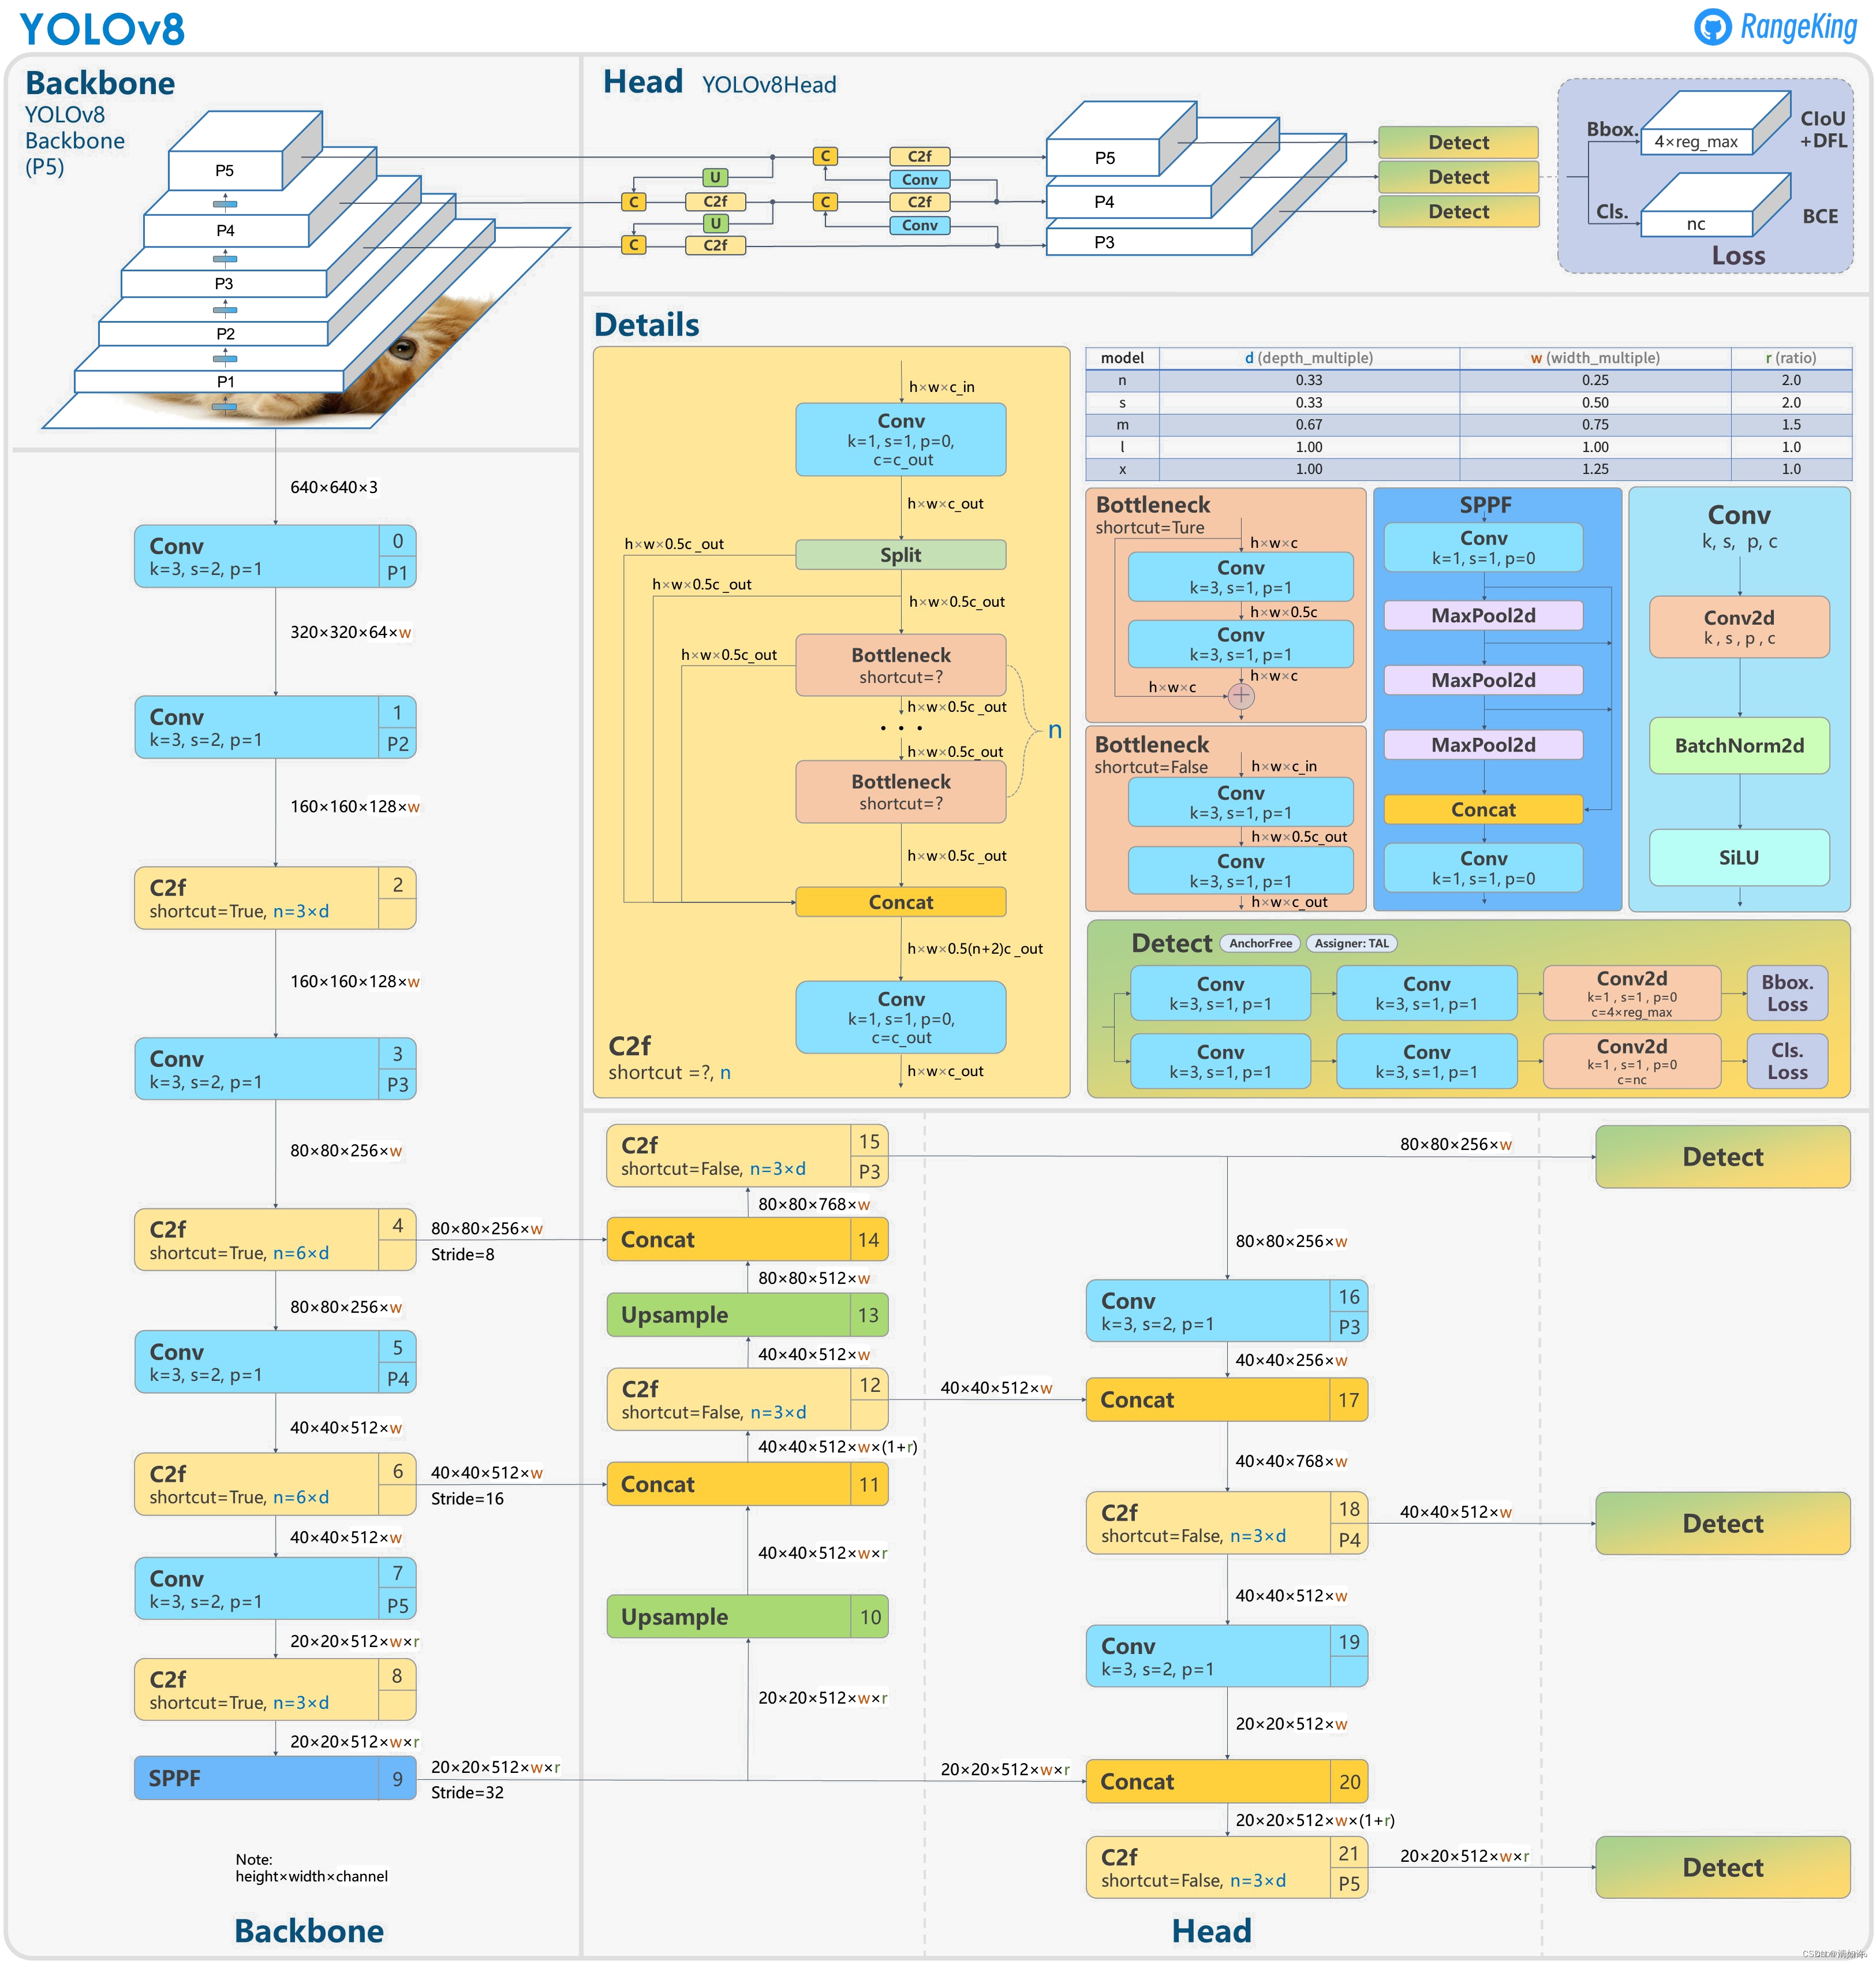Click the GitHub logo beside RangeKing
The image size is (1876, 1964).
(x=1713, y=27)
